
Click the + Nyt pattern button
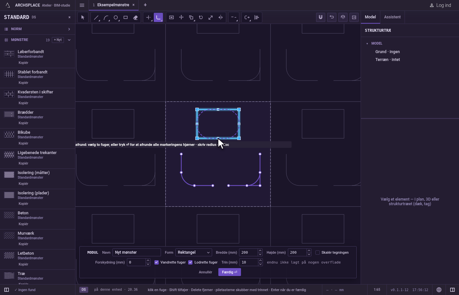click(x=58, y=40)
